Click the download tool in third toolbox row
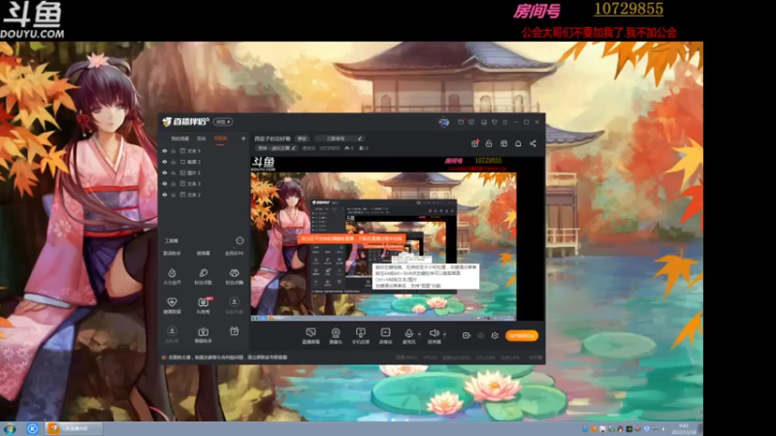The height and width of the screenshot is (436, 776). [x=234, y=305]
